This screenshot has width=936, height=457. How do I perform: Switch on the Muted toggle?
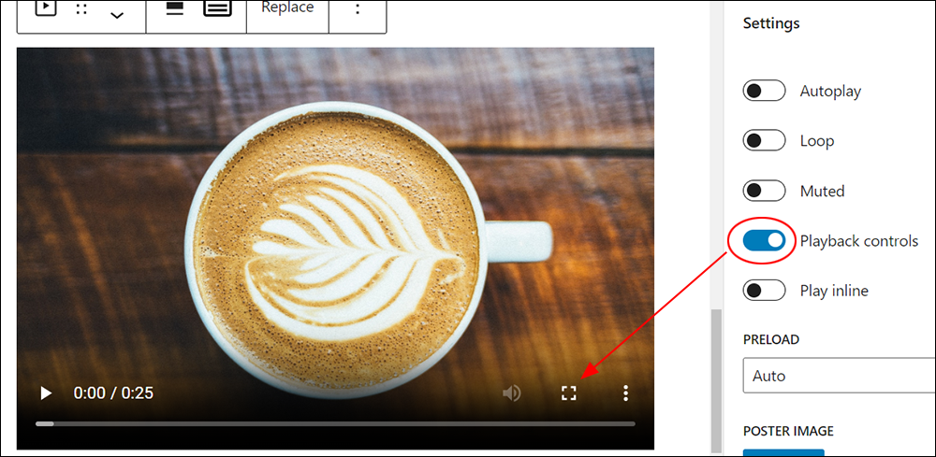[x=764, y=192]
